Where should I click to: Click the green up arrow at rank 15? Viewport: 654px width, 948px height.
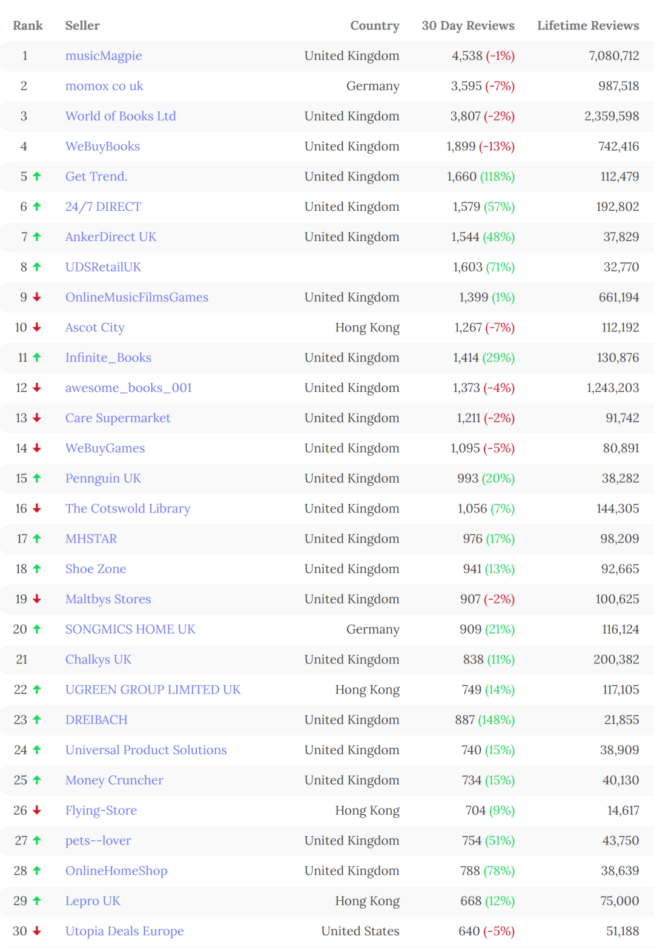(37, 478)
